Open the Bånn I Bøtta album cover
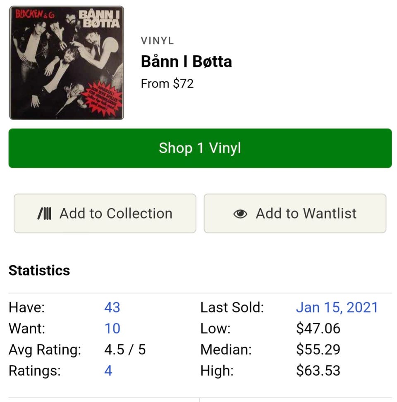Image resolution: width=397 pixels, height=402 pixels. tap(67, 63)
